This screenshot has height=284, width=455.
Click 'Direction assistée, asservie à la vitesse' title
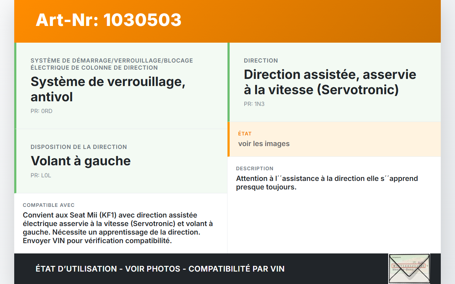[x=330, y=82]
